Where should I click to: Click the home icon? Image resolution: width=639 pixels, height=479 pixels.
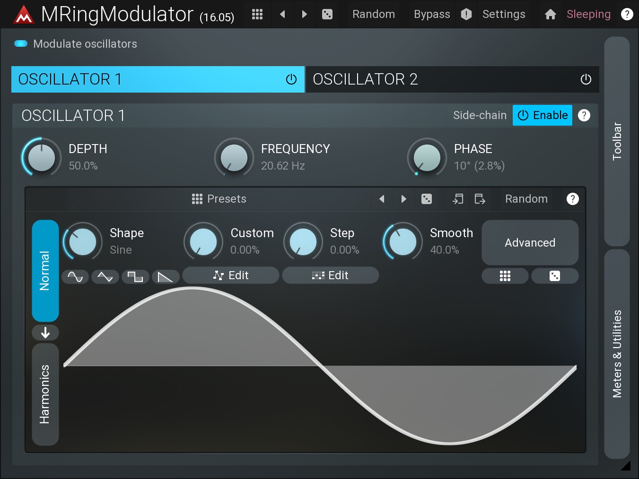click(550, 15)
